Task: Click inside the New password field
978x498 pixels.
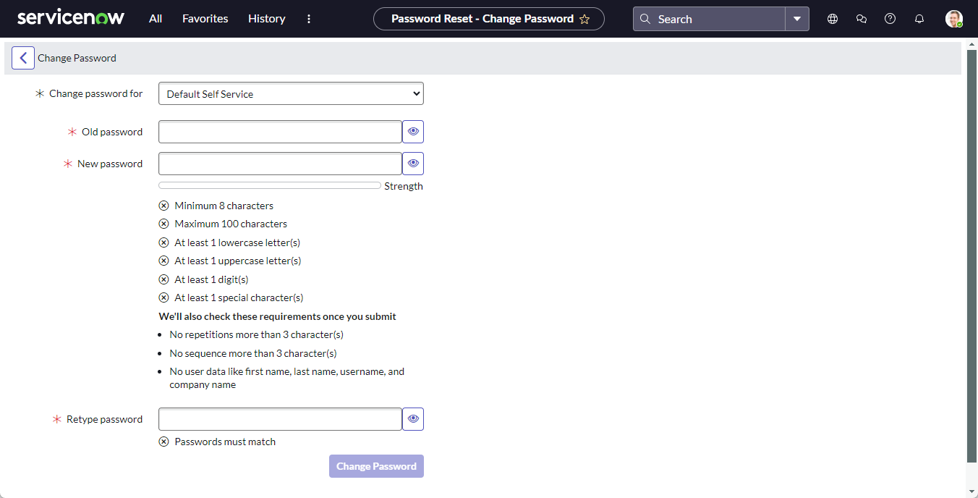Action: [x=279, y=163]
